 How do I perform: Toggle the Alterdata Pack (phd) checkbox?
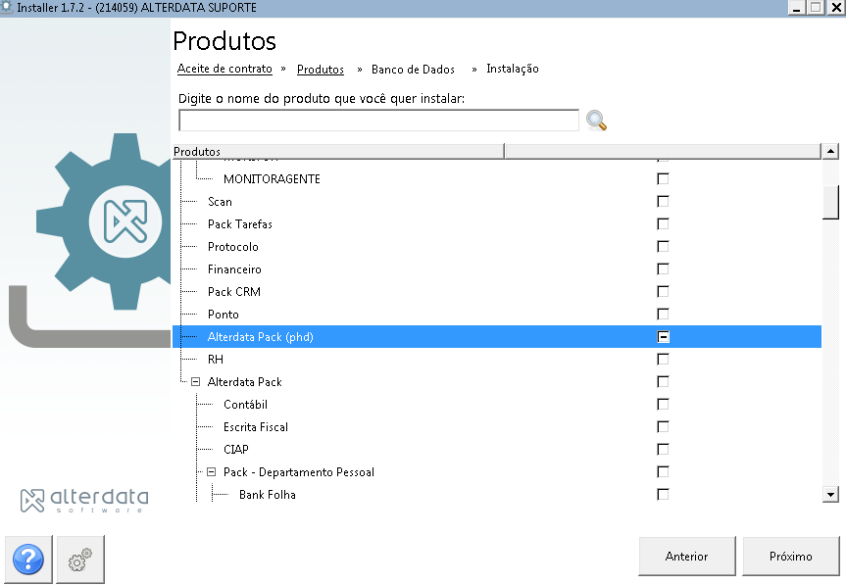point(663,336)
